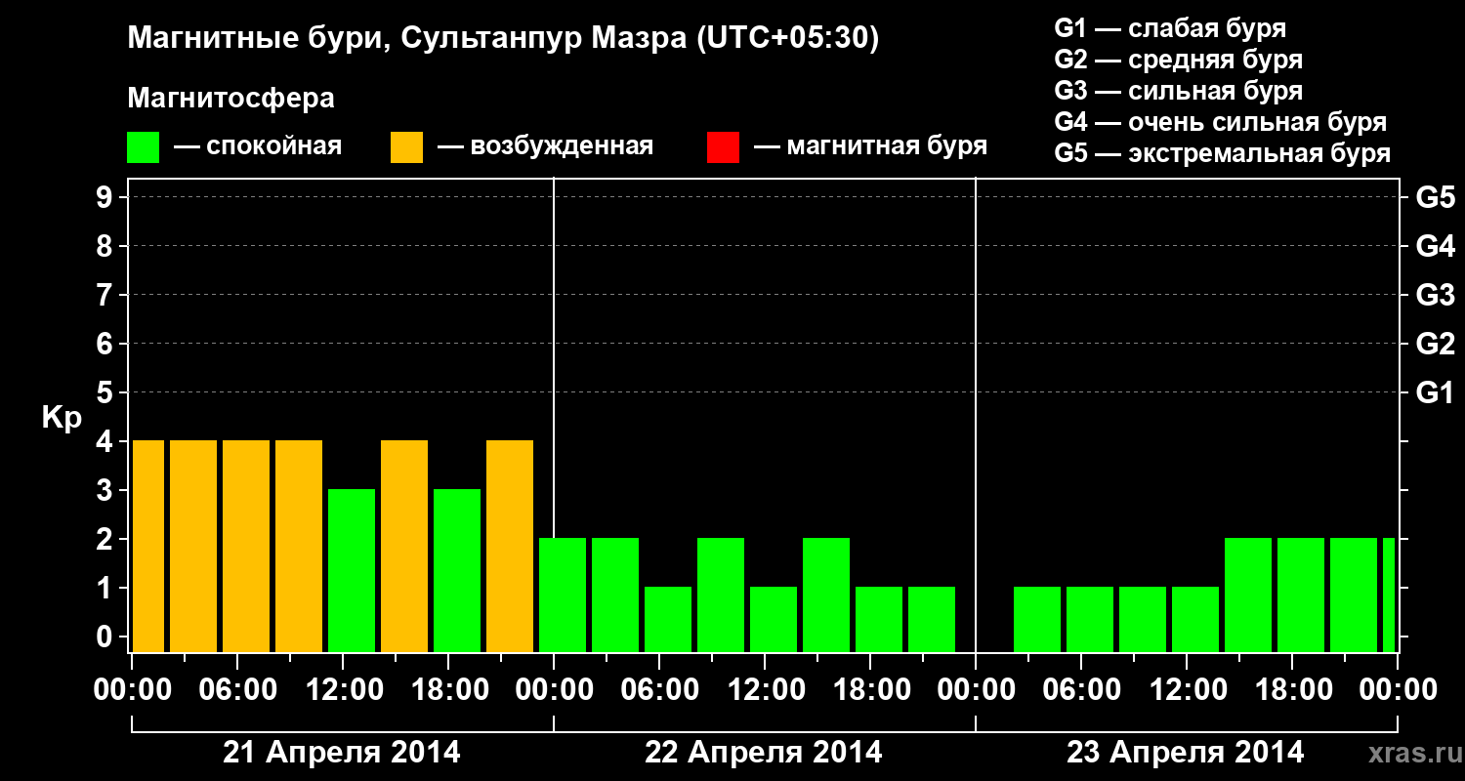Viewport: 1465px width, 781px height.
Task: Click the green Kp 2 bar straddling midnight into 22 April
Action: click(x=563, y=595)
